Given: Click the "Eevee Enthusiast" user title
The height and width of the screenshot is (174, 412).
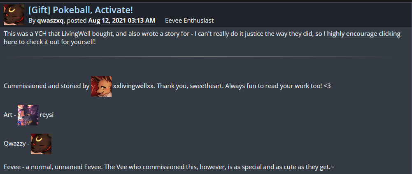Looking at the screenshot, I should (189, 20).
